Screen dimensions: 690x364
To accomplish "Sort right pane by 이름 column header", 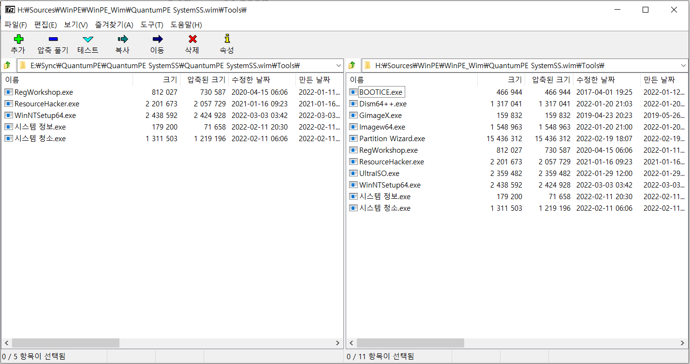I will (x=412, y=80).
